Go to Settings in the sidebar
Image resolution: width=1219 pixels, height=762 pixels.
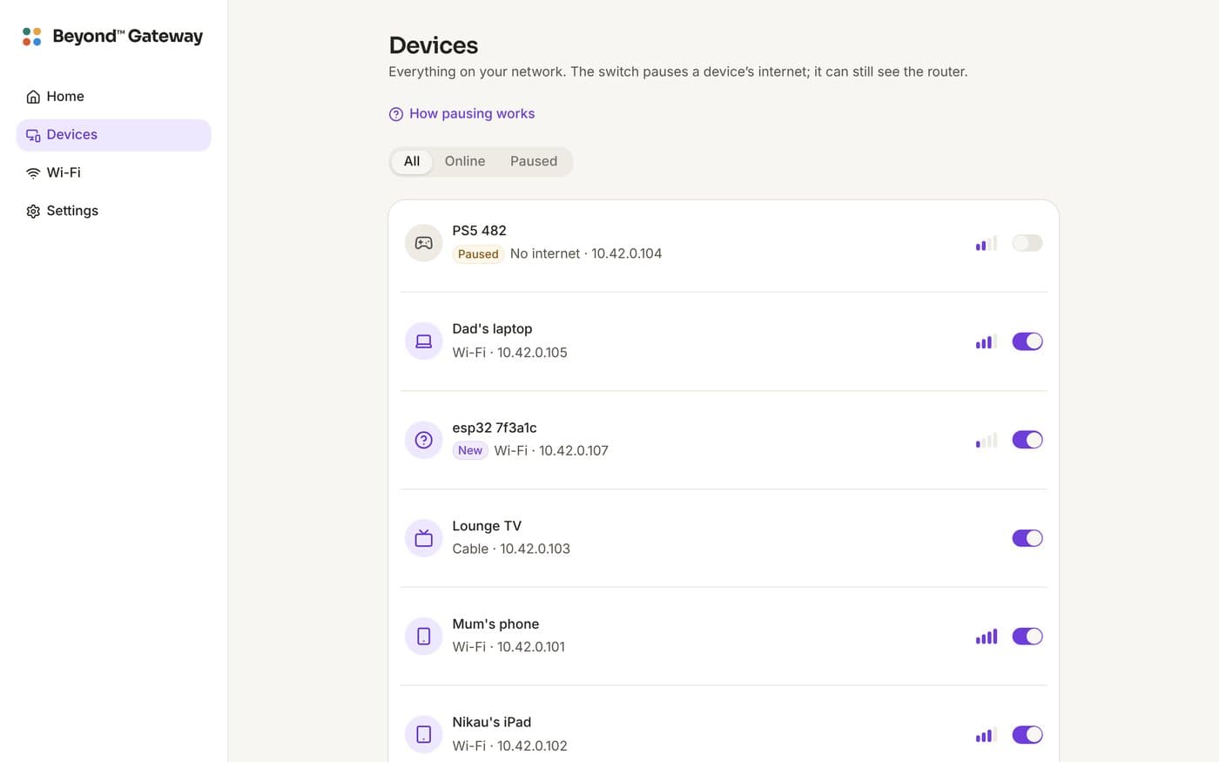(x=114, y=212)
